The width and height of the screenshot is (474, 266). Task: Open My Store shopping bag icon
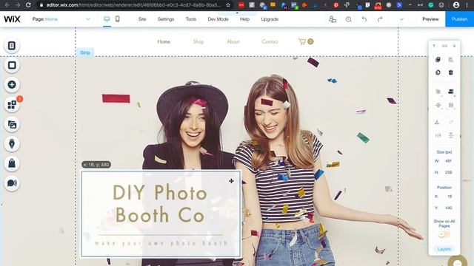point(12,163)
